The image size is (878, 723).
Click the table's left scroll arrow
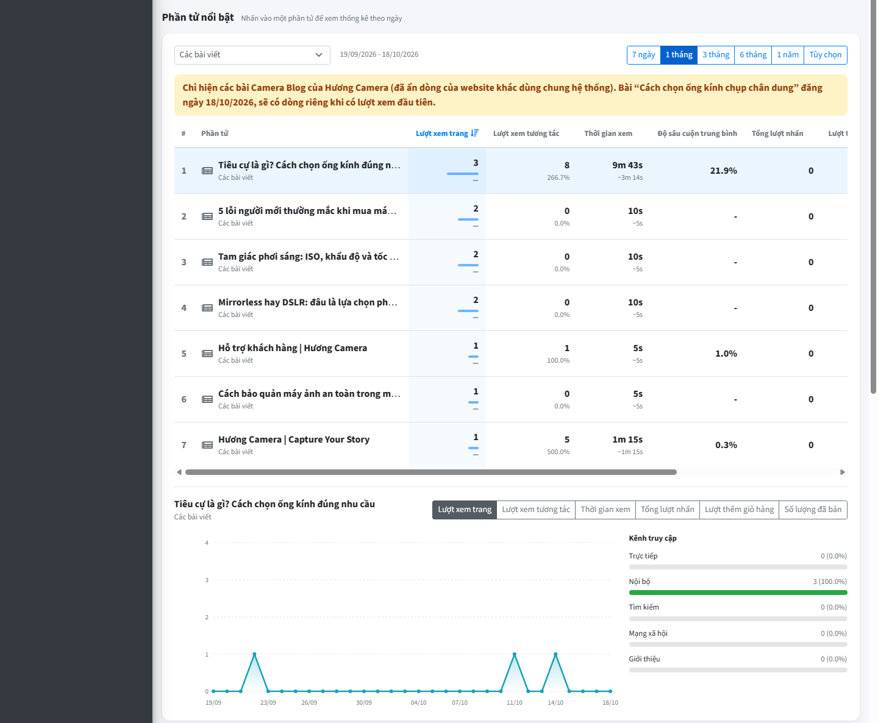pos(179,472)
